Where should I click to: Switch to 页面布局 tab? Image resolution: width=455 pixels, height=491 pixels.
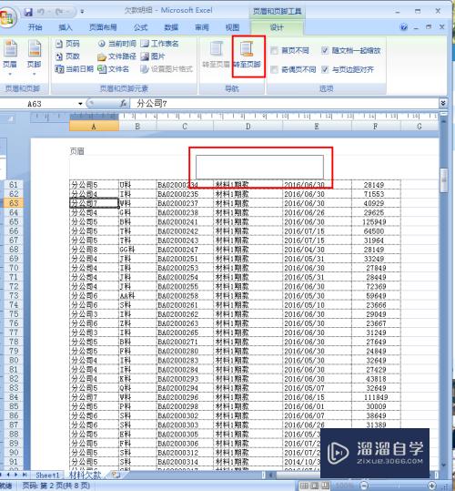tap(103, 27)
